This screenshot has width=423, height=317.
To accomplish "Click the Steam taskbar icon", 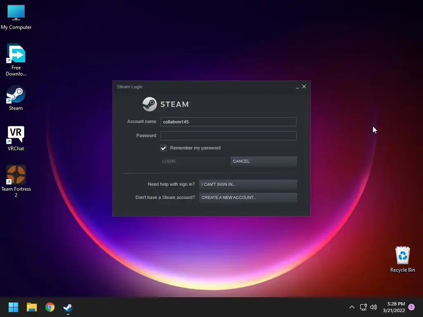I will click(x=68, y=307).
